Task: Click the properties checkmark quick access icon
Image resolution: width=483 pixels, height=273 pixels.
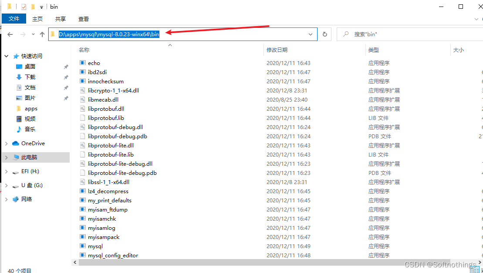Action: point(24,7)
